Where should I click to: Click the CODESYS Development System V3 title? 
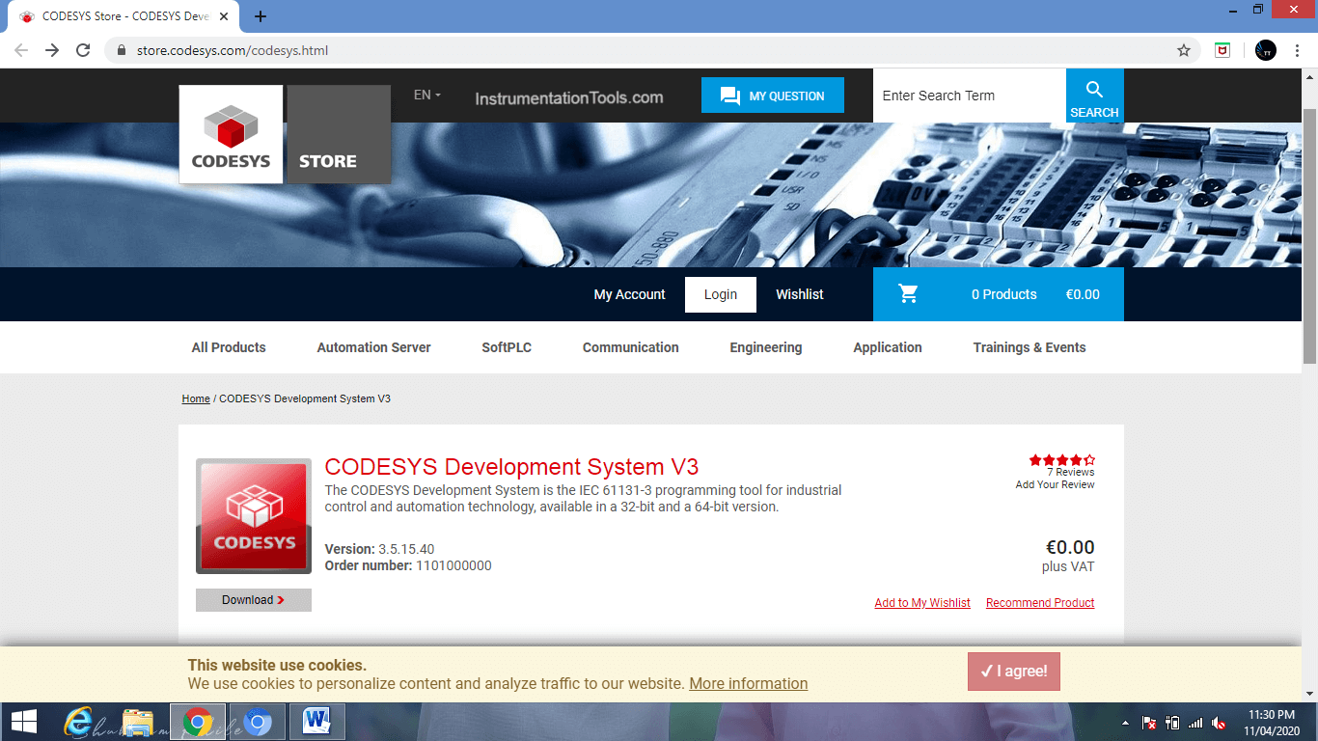click(x=511, y=467)
